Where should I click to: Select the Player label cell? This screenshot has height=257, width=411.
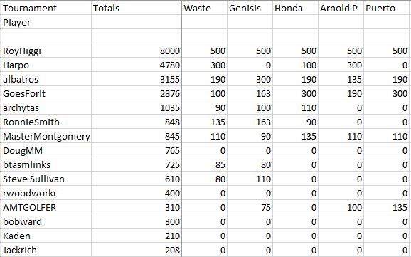[x=46, y=22]
